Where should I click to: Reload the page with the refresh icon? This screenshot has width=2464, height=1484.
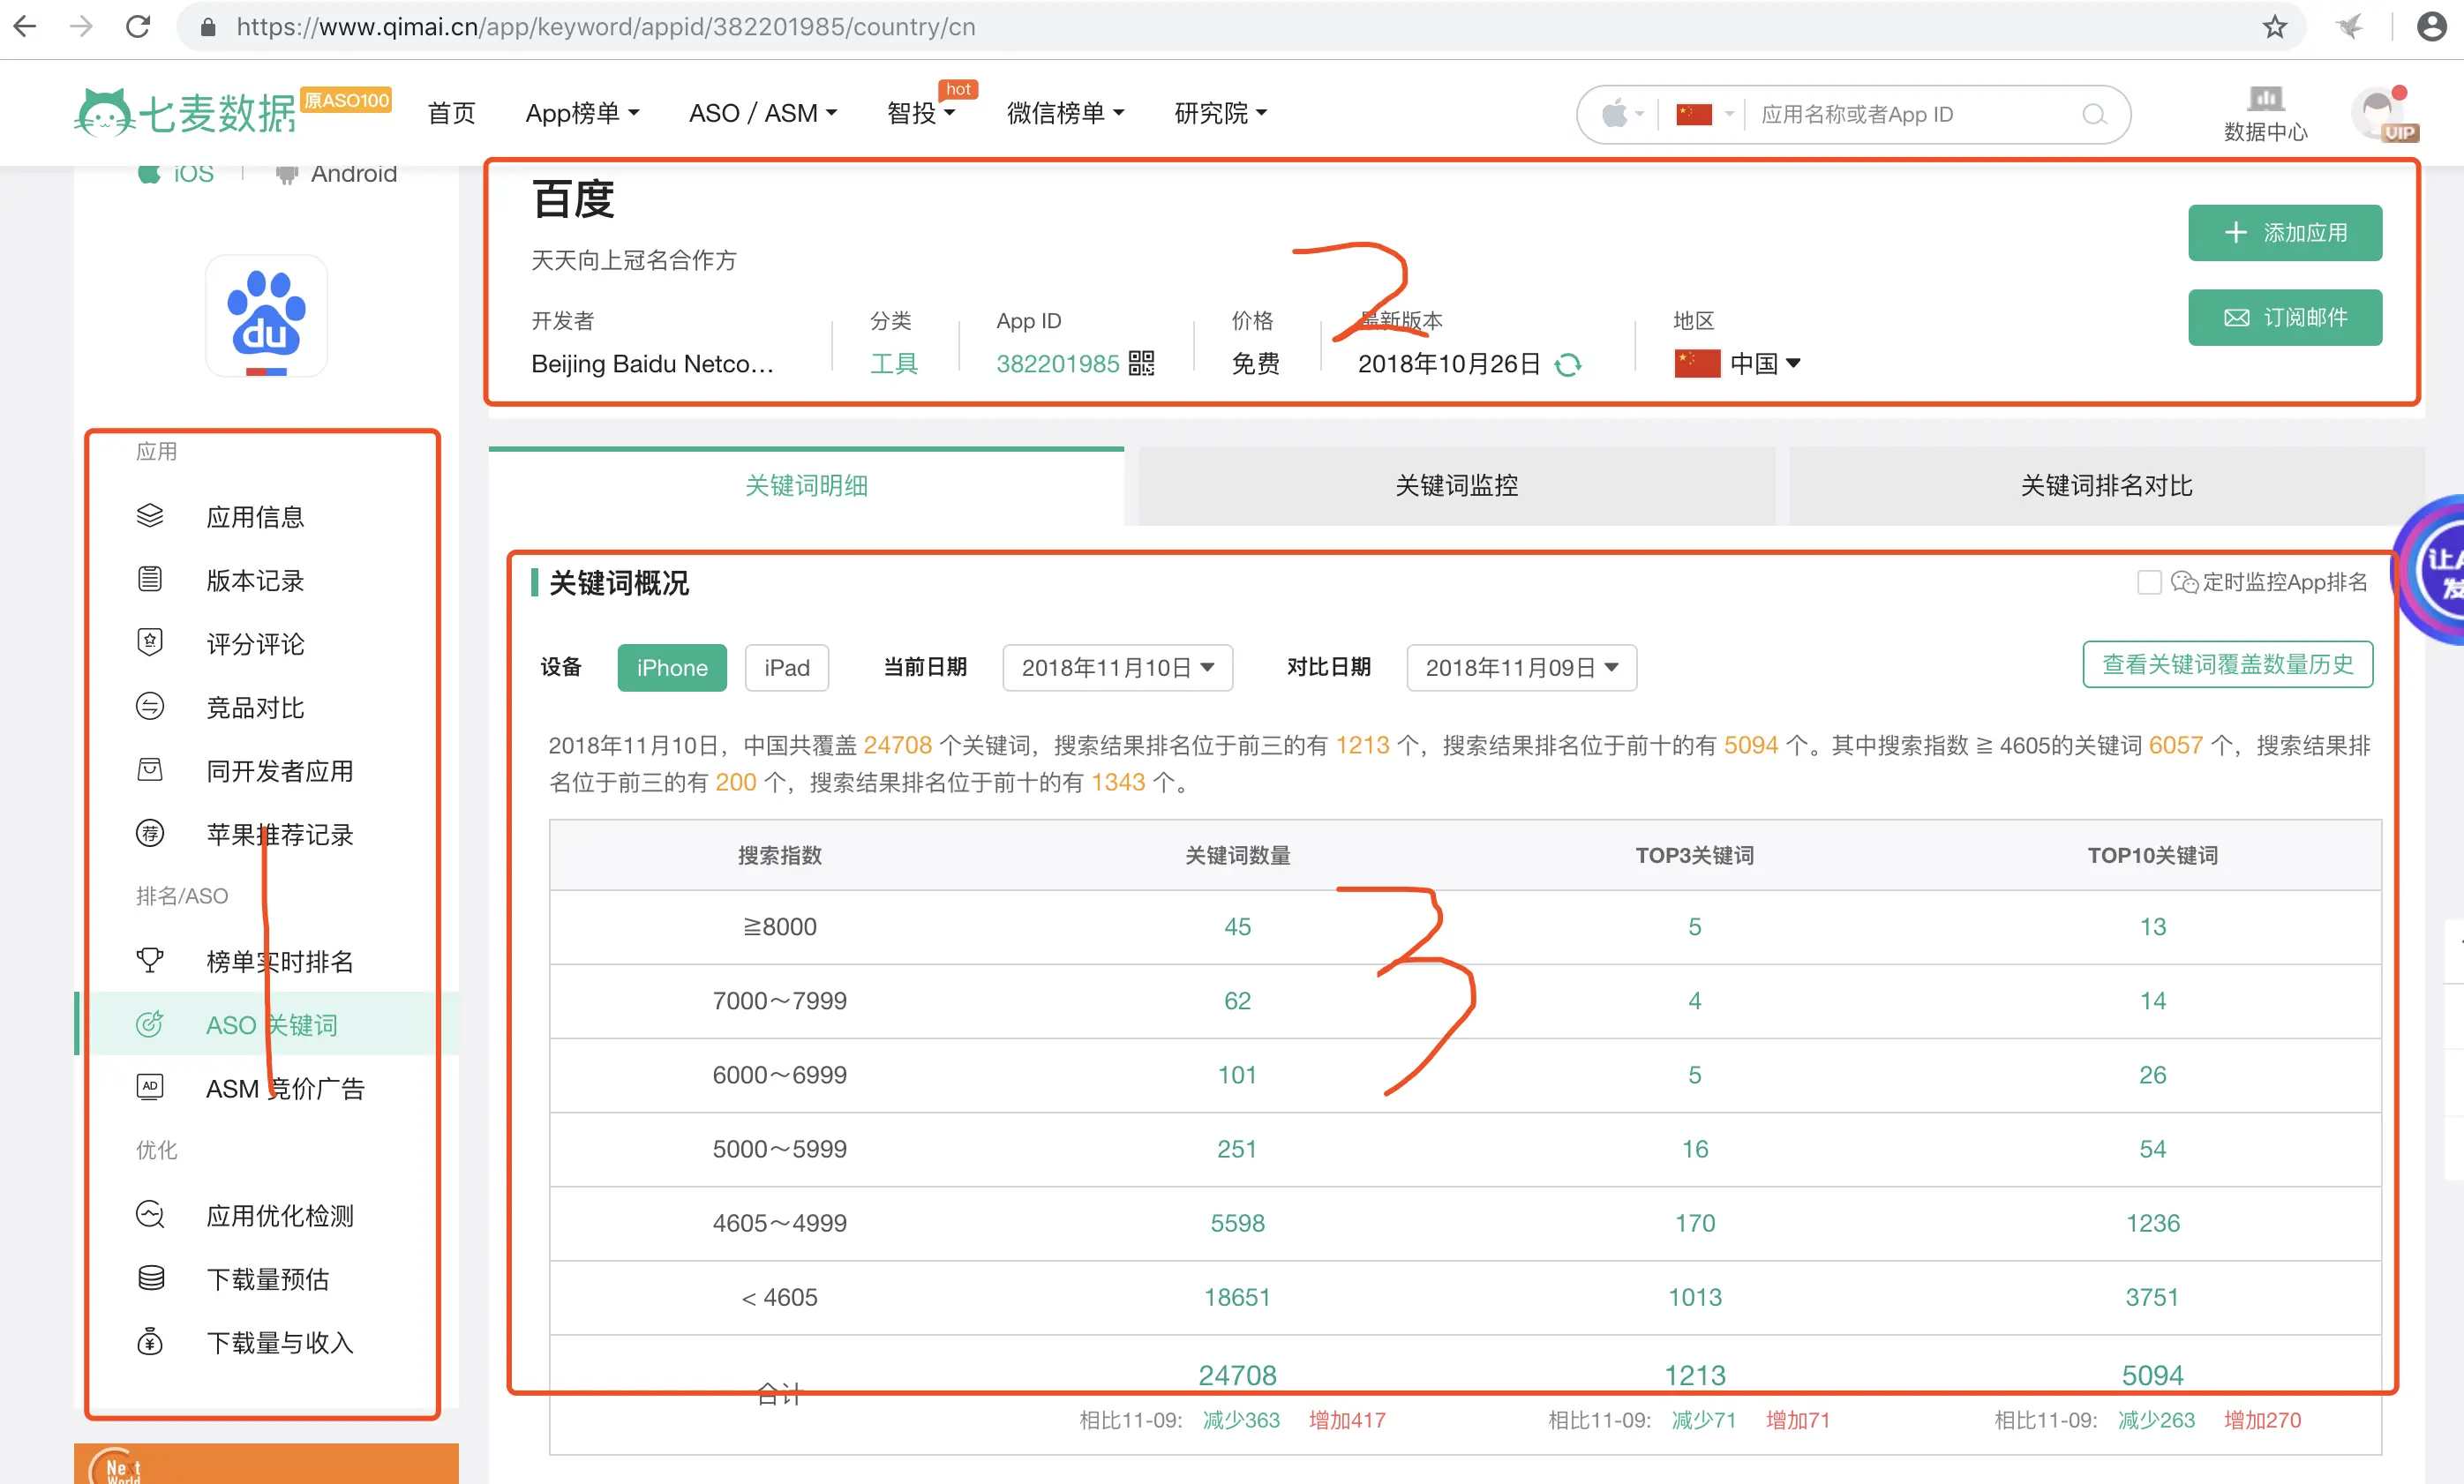click(x=139, y=27)
